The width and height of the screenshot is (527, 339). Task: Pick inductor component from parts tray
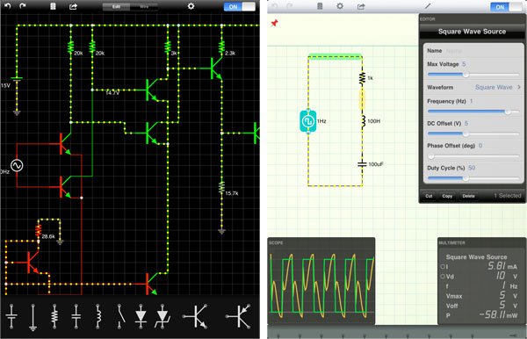point(97,316)
